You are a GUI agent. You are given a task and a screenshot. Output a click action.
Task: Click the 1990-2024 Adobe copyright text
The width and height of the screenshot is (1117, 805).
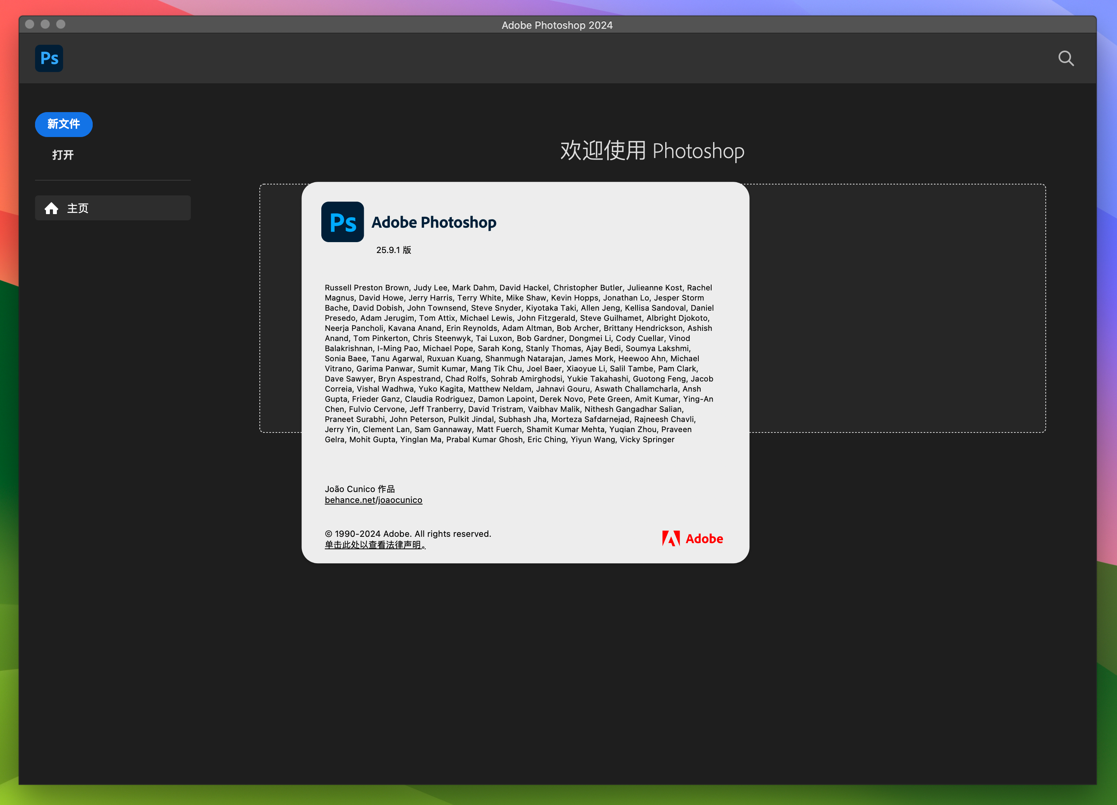[x=408, y=534]
